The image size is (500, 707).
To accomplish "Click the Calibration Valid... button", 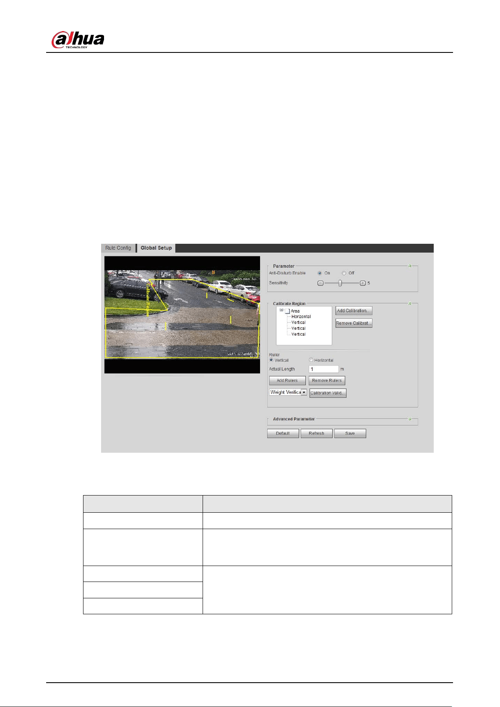I will (x=328, y=393).
